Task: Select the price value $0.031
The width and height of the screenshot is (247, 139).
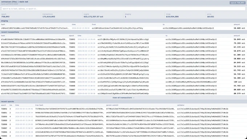Action: (x=211, y=17)
